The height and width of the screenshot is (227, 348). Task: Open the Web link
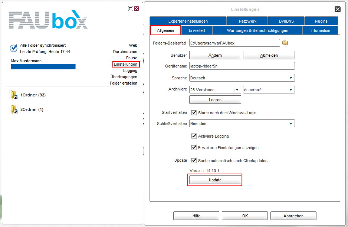133,45
